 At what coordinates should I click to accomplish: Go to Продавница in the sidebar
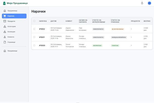coord(14,11)
